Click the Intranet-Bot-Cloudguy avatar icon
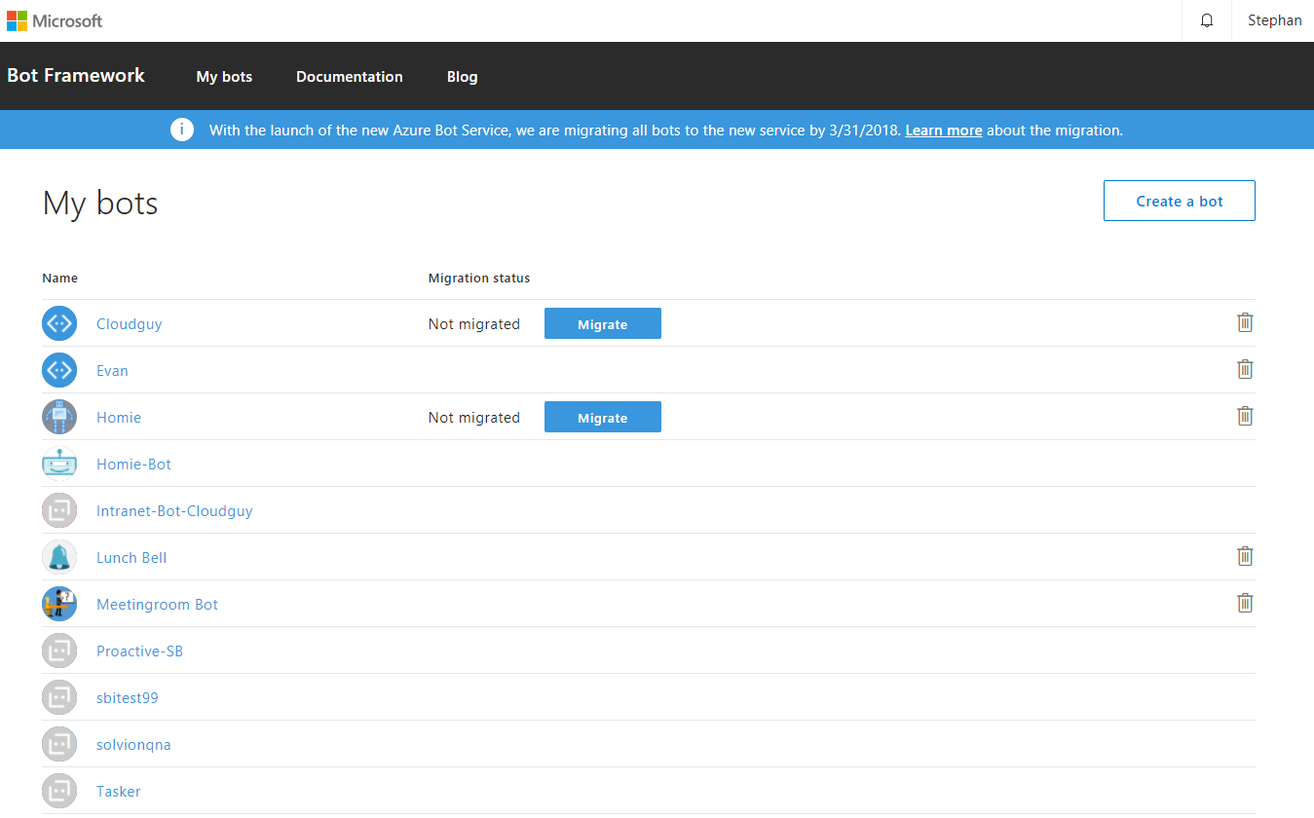 [59, 510]
